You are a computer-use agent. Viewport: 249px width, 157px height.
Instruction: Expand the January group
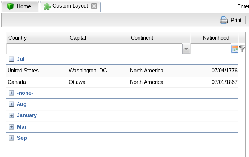click(11, 116)
